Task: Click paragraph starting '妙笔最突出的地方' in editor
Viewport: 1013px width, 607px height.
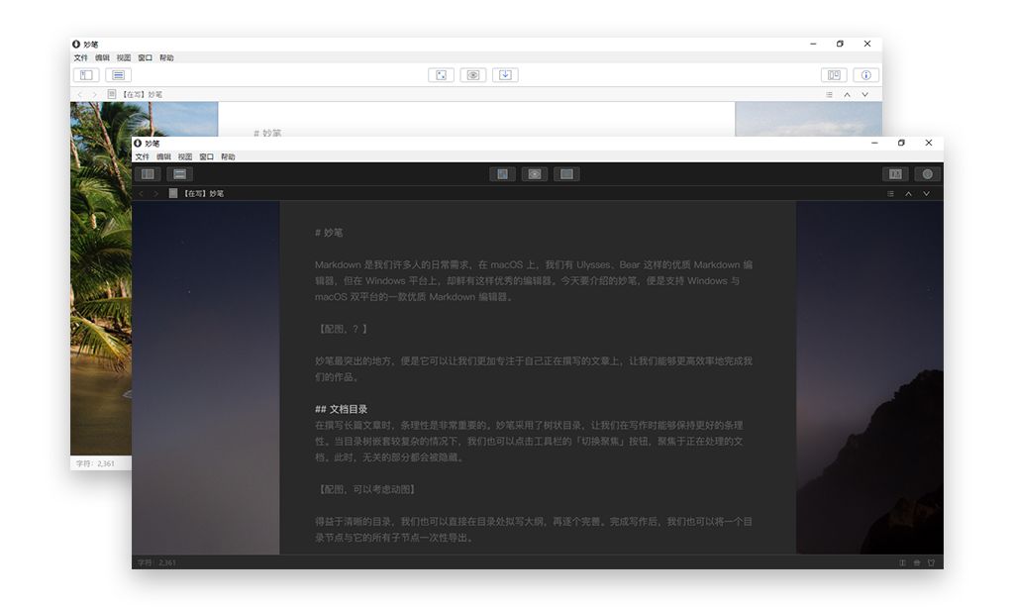Action: (534, 368)
